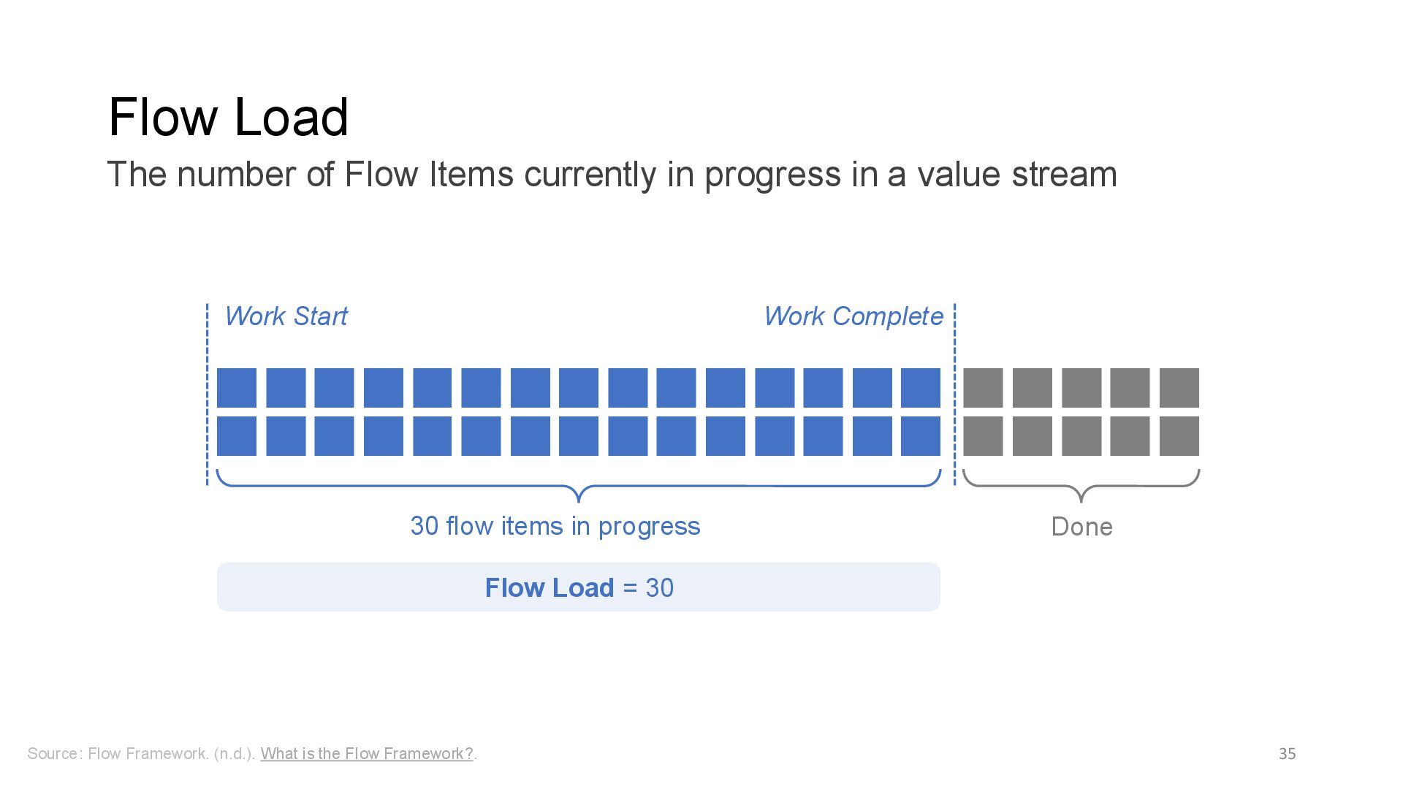1403x789 pixels.
Task: Select the first blue square in top row
Action: pyautogui.click(x=237, y=388)
